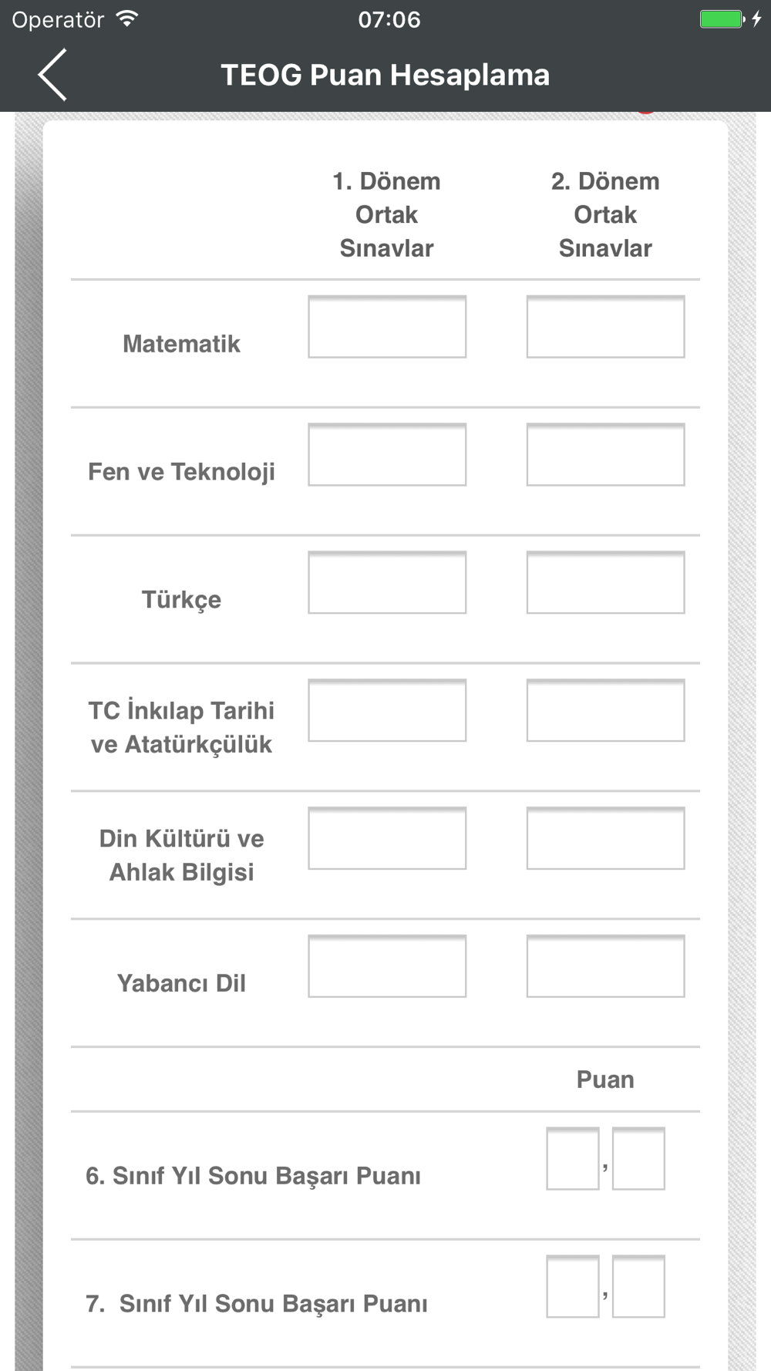The width and height of the screenshot is (771, 1371).
Task: Click 6. Sınıf integer score box
Action: [573, 1159]
